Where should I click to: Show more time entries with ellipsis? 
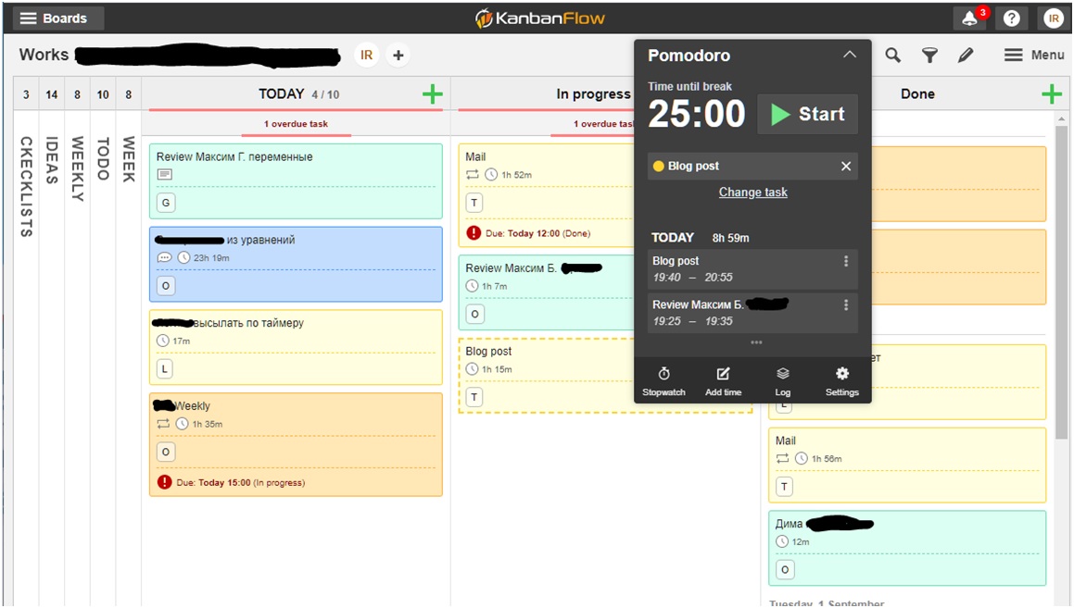tap(756, 342)
